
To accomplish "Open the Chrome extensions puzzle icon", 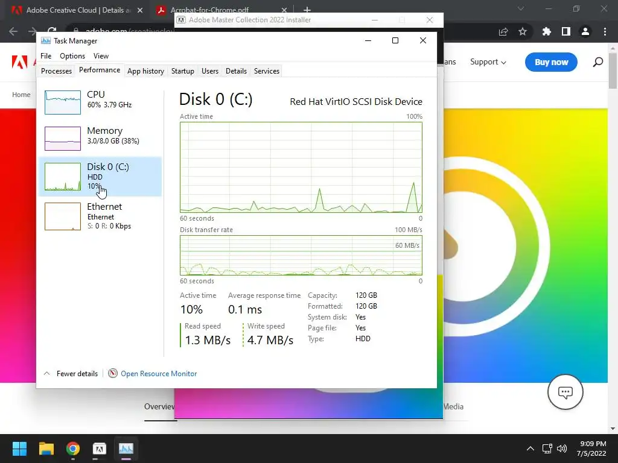I will [x=546, y=31].
